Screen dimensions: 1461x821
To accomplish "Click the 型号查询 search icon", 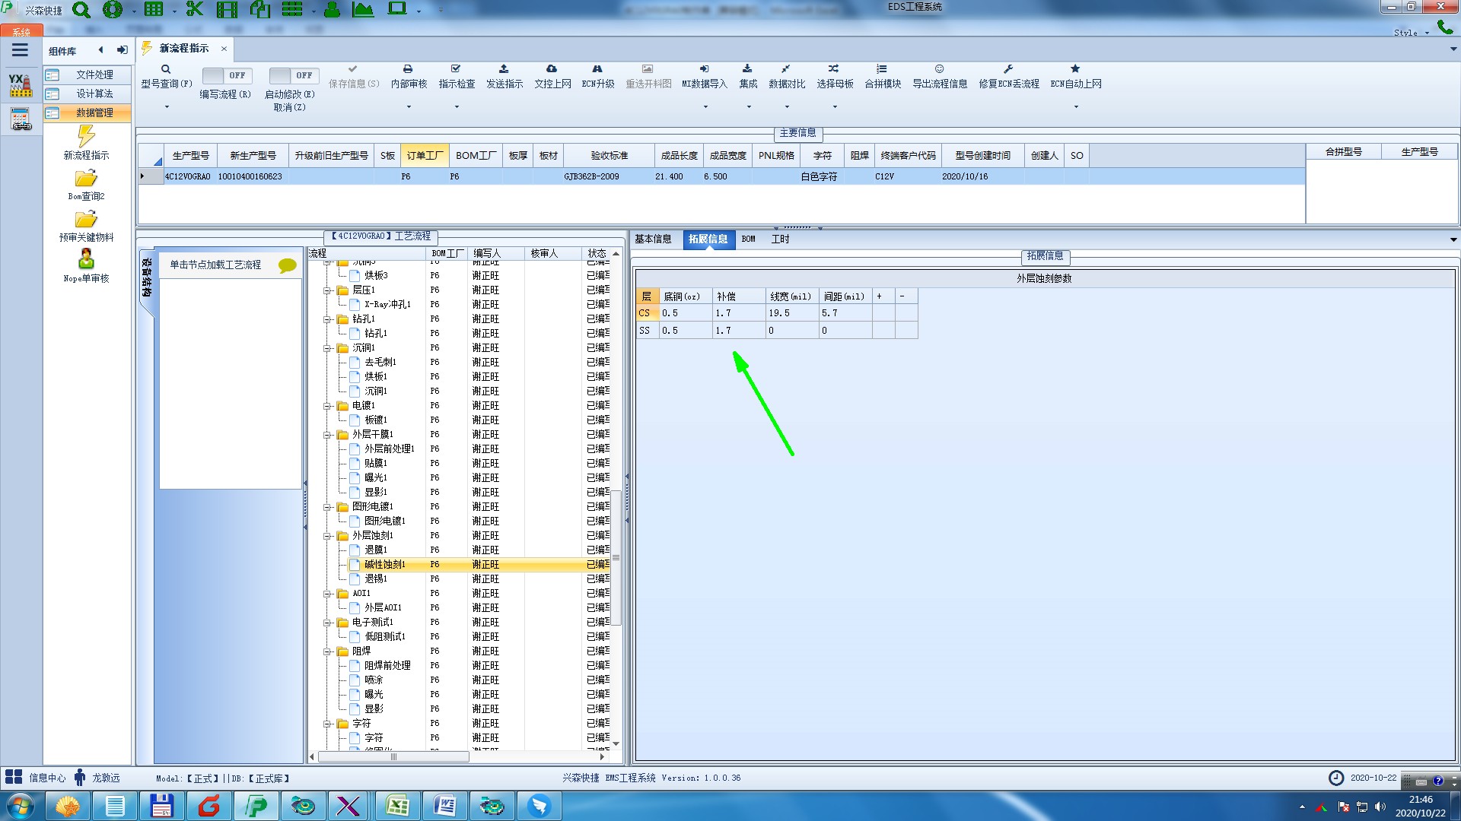I will [166, 69].
